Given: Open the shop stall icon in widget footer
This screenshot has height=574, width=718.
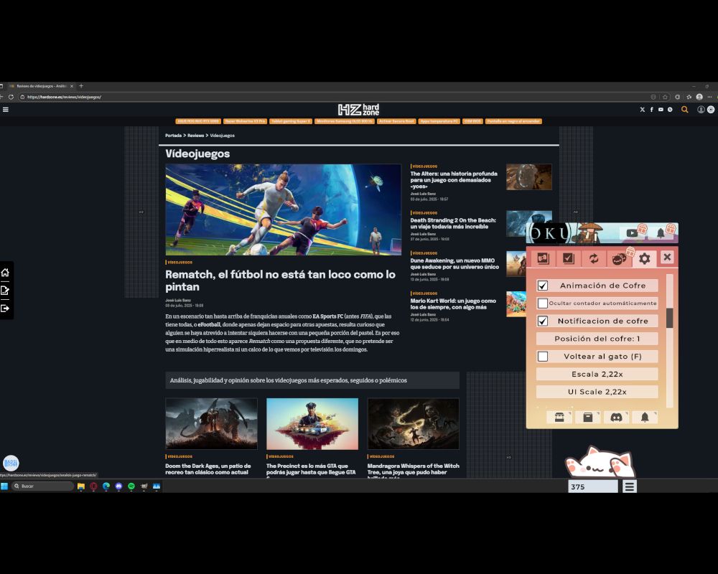Looking at the screenshot, I should 559,418.
